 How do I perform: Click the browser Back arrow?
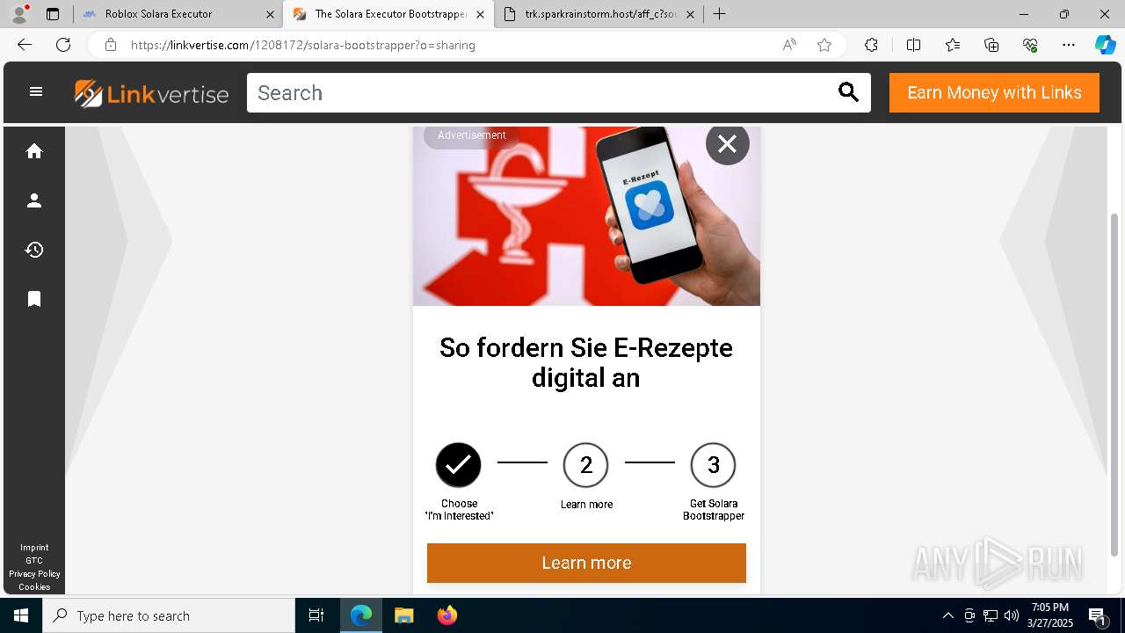(25, 45)
